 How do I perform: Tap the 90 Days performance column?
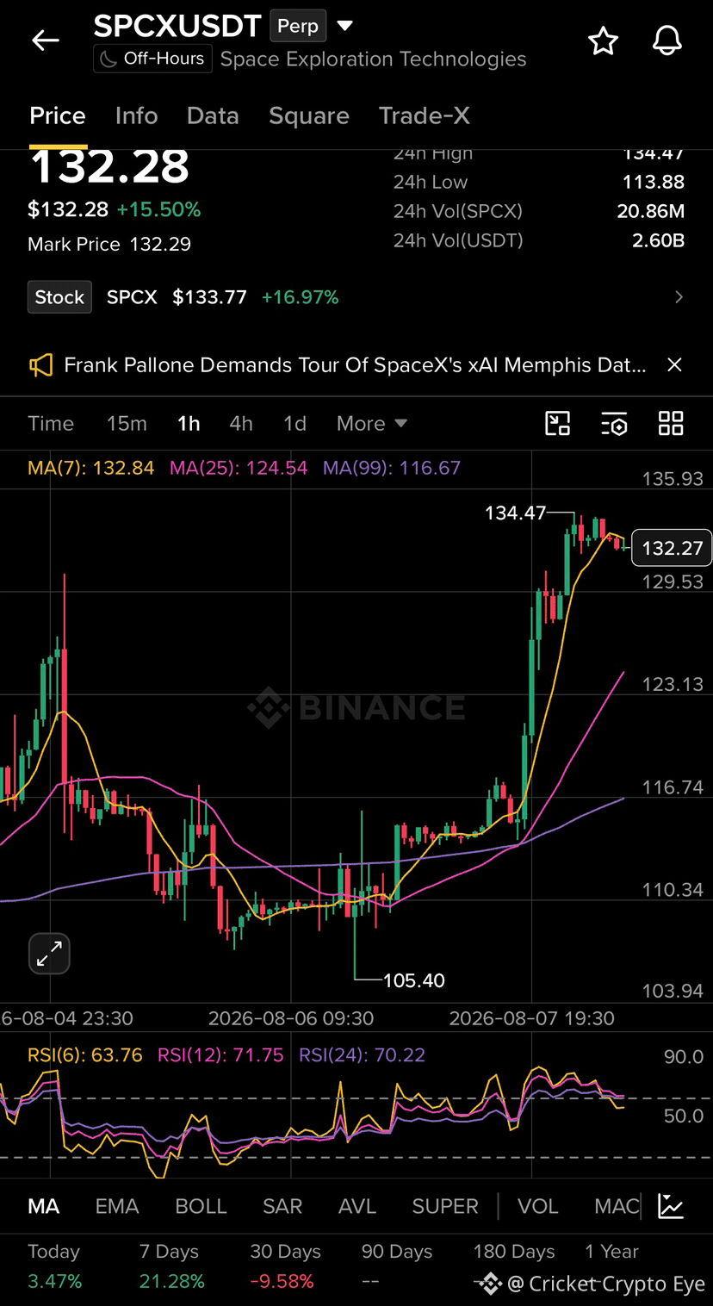click(397, 1266)
